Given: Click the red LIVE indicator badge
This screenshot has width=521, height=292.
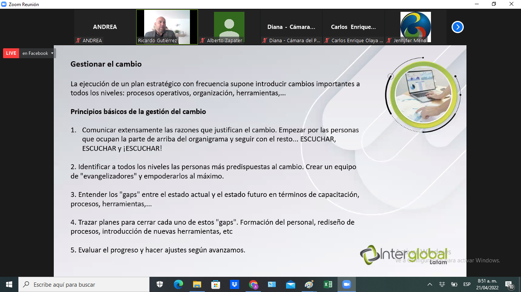Looking at the screenshot, I should [11, 53].
